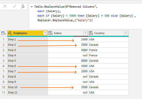Click the null Salary for Emp 4
This screenshot has height=99, width=142.
pyautogui.click(x=68, y=55)
